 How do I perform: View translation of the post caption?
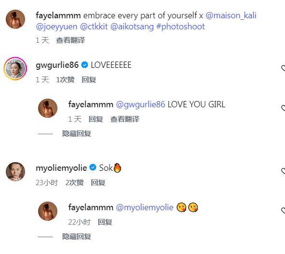pos(70,40)
